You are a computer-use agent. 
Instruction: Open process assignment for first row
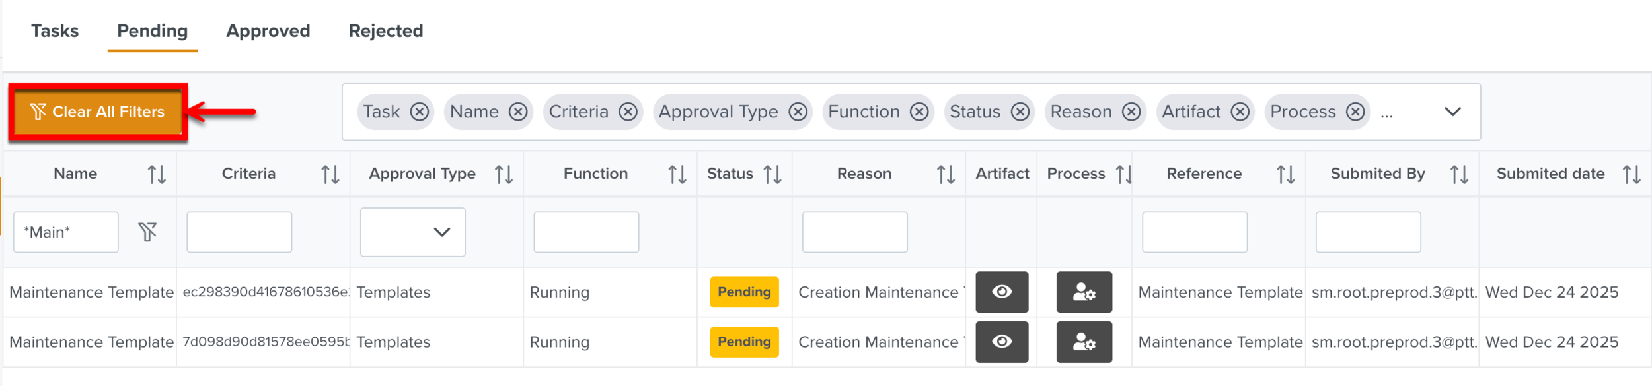[1083, 292]
